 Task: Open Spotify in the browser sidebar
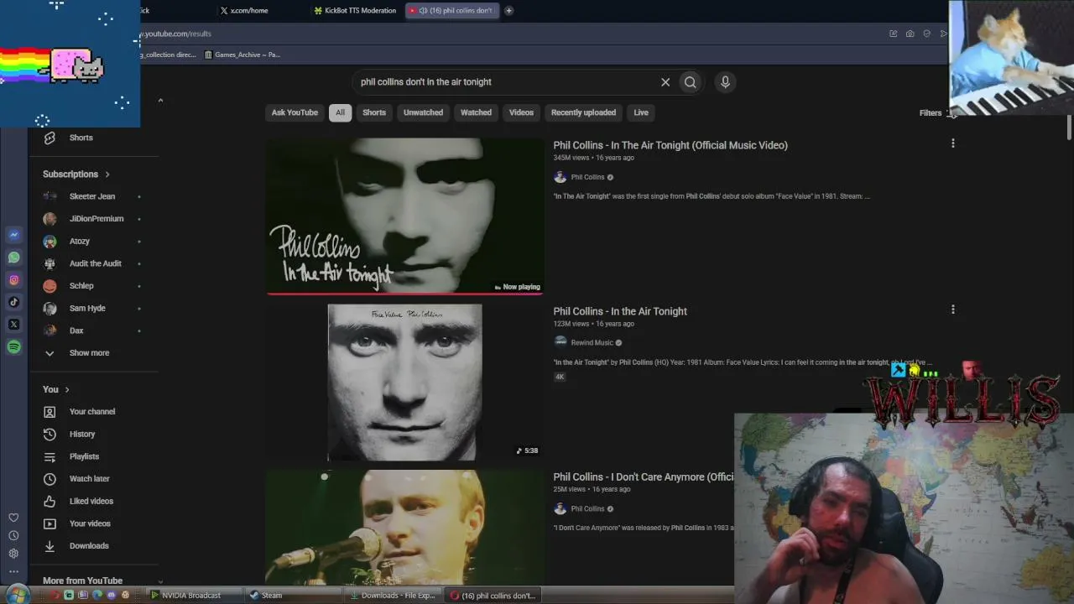point(13,346)
